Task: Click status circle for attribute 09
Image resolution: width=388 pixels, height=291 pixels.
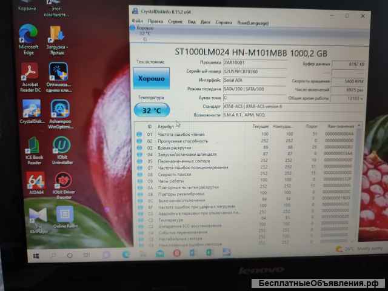Action: 140,181
